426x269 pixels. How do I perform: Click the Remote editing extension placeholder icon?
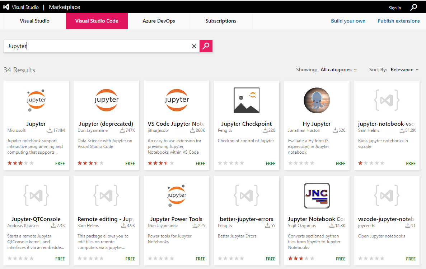tap(106, 196)
